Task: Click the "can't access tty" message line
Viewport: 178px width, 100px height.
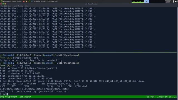Action: (34, 92)
